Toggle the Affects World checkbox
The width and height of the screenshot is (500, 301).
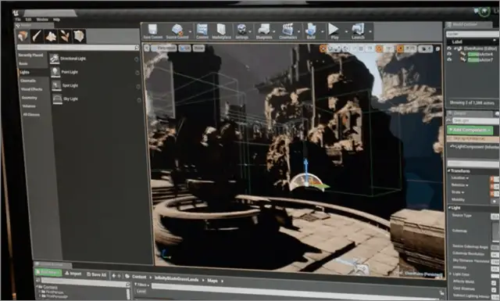point(494,283)
